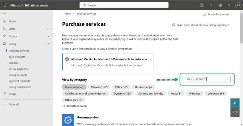Click Home breadcrumb link
Image resolution: width=243 pixels, height=126 pixels.
tap(67, 14)
